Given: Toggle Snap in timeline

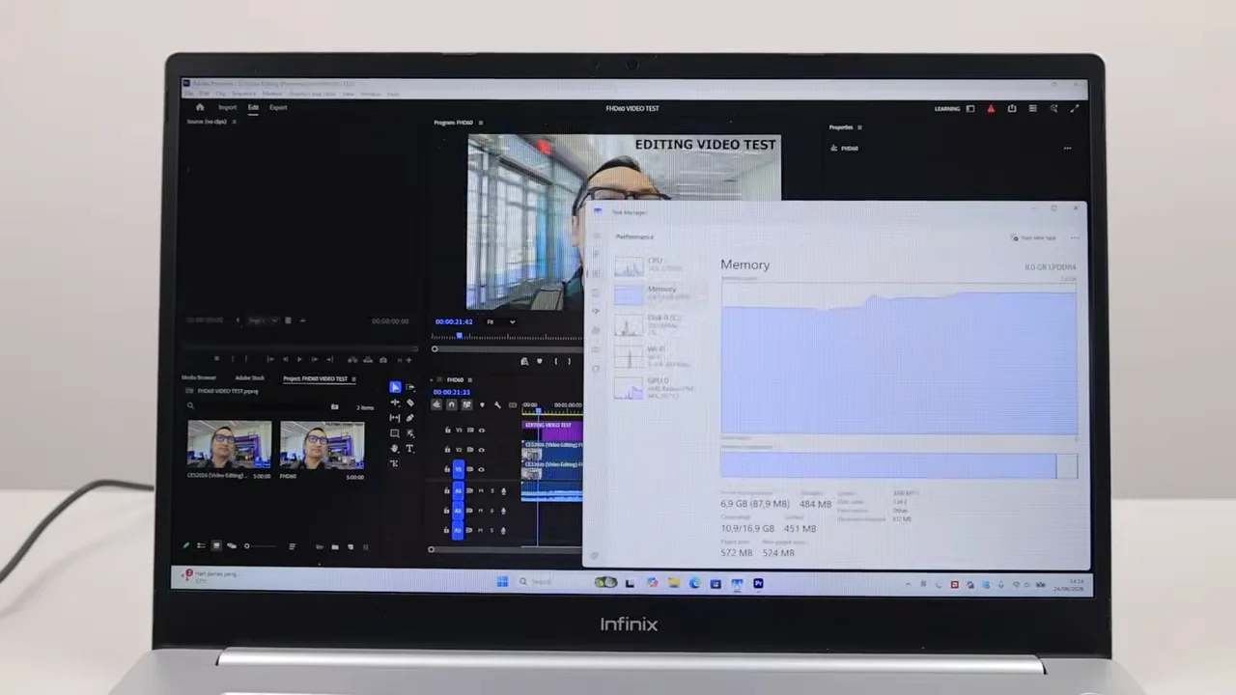Looking at the screenshot, I should (452, 404).
